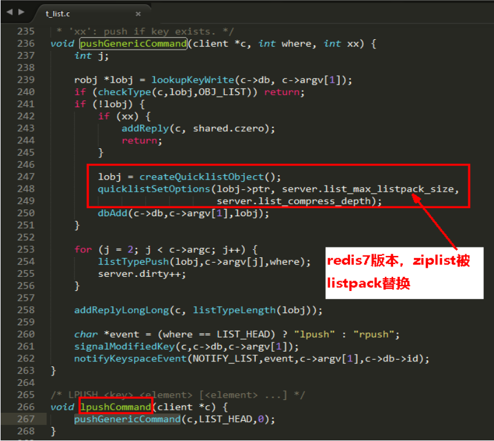Close the t_list.c tab

[x=138, y=14]
